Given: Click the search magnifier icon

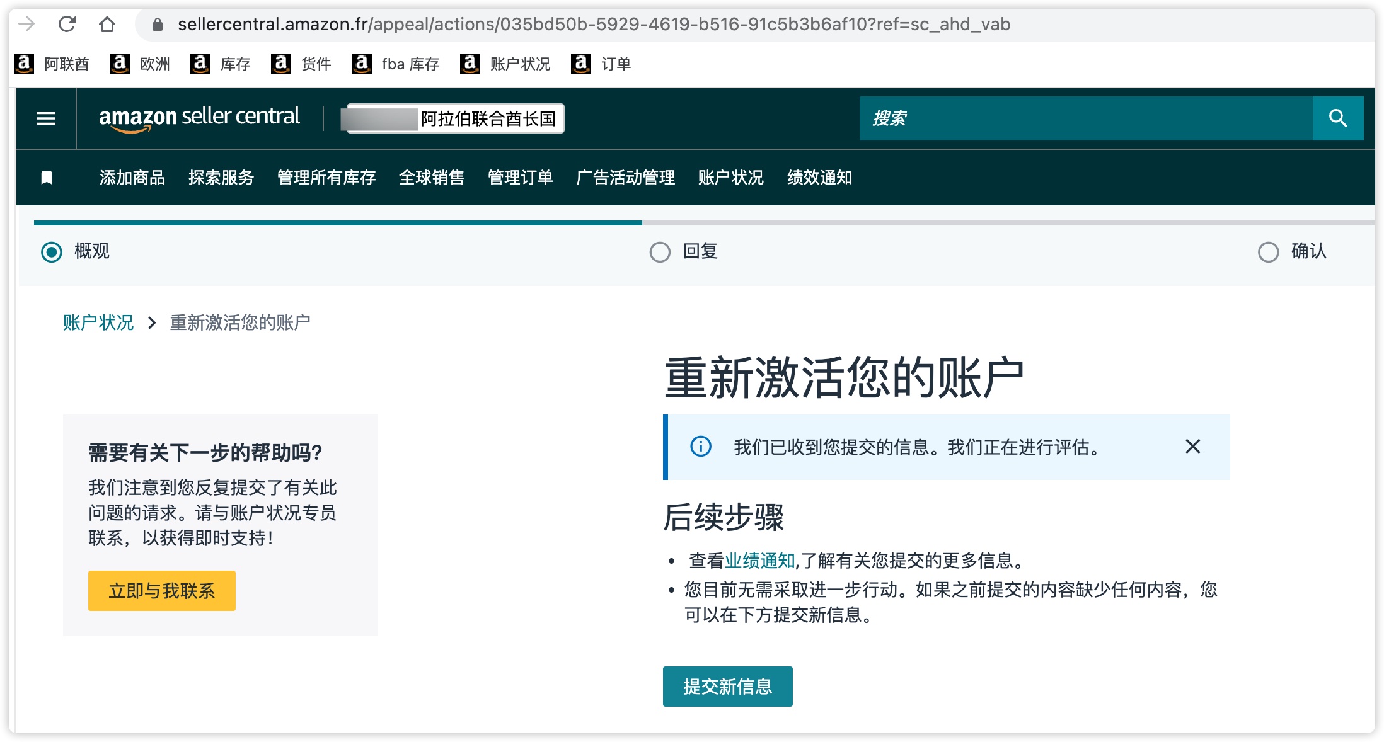Looking at the screenshot, I should point(1337,118).
